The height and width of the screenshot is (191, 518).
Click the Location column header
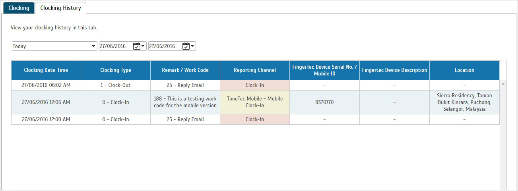point(464,70)
